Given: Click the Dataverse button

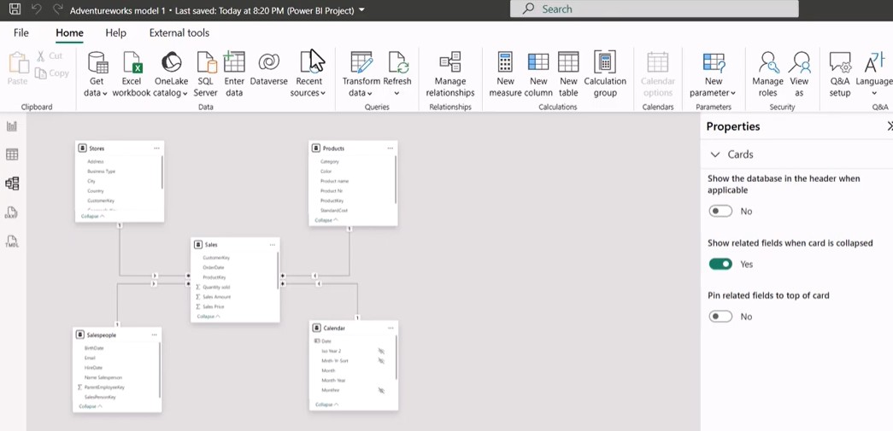Looking at the screenshot, I should pyautogui.click(x=269, y=63).
